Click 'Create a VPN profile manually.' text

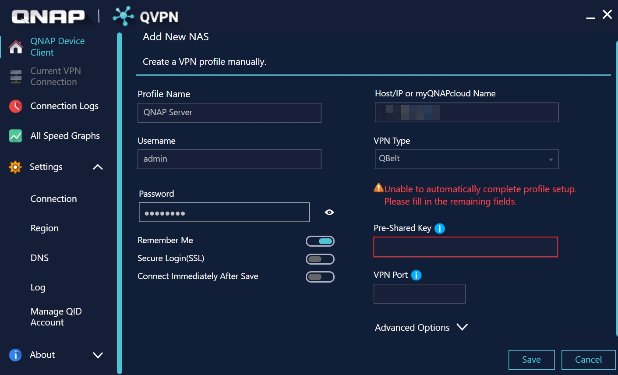[205, 62]
